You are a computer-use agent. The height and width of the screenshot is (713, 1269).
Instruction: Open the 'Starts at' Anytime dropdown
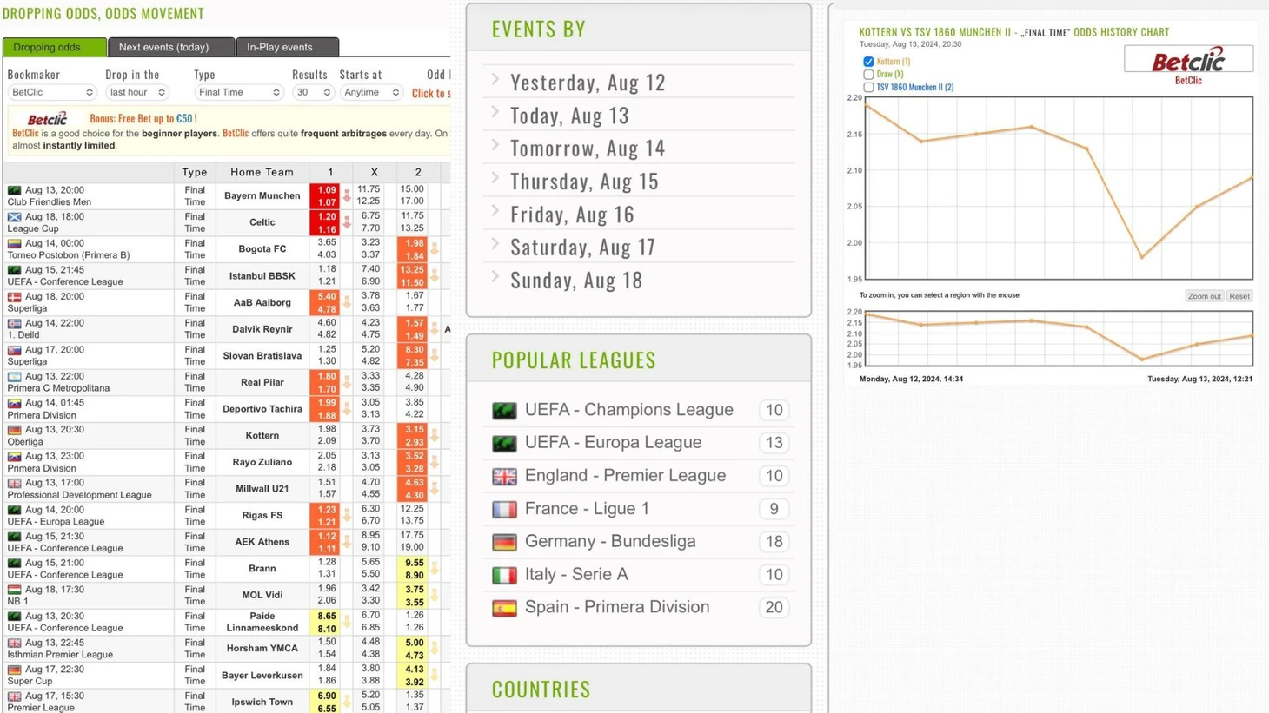pos(371,92)
